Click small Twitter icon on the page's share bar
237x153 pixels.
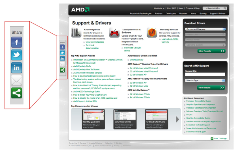tap(62, 53)
